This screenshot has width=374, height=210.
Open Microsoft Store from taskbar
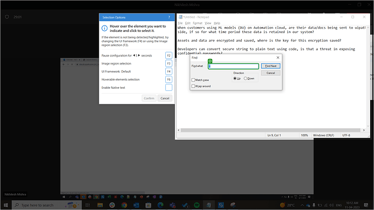tap(149, 205)
